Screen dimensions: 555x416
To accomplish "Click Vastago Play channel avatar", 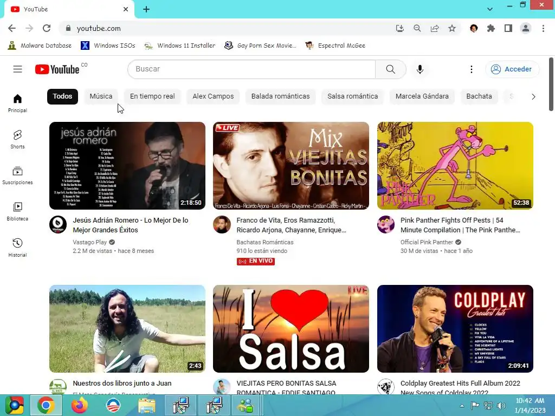I will pos(58,224).
